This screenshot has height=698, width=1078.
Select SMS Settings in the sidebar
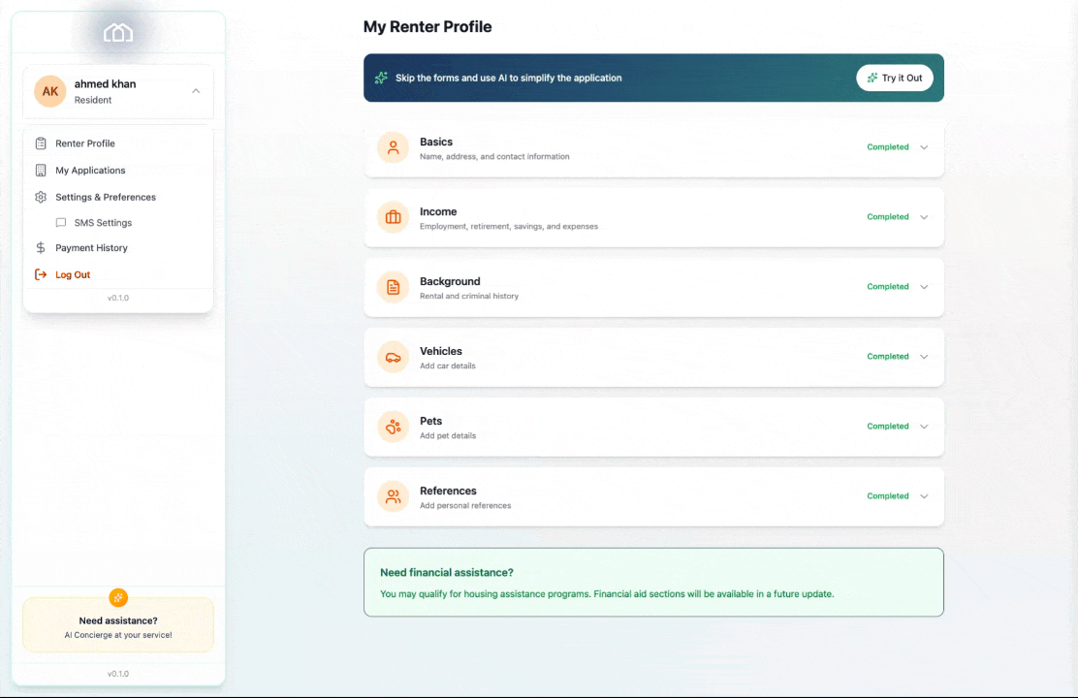point(103,222)
